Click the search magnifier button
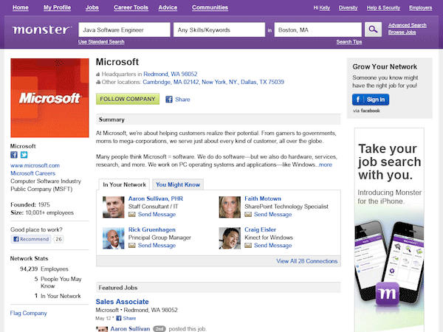Viewport: 443px width, 332px height. click(373, 30)
